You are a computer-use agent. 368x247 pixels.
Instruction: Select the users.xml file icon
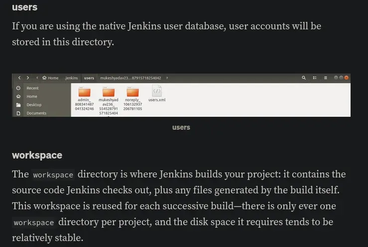click(x=157, y=91)
